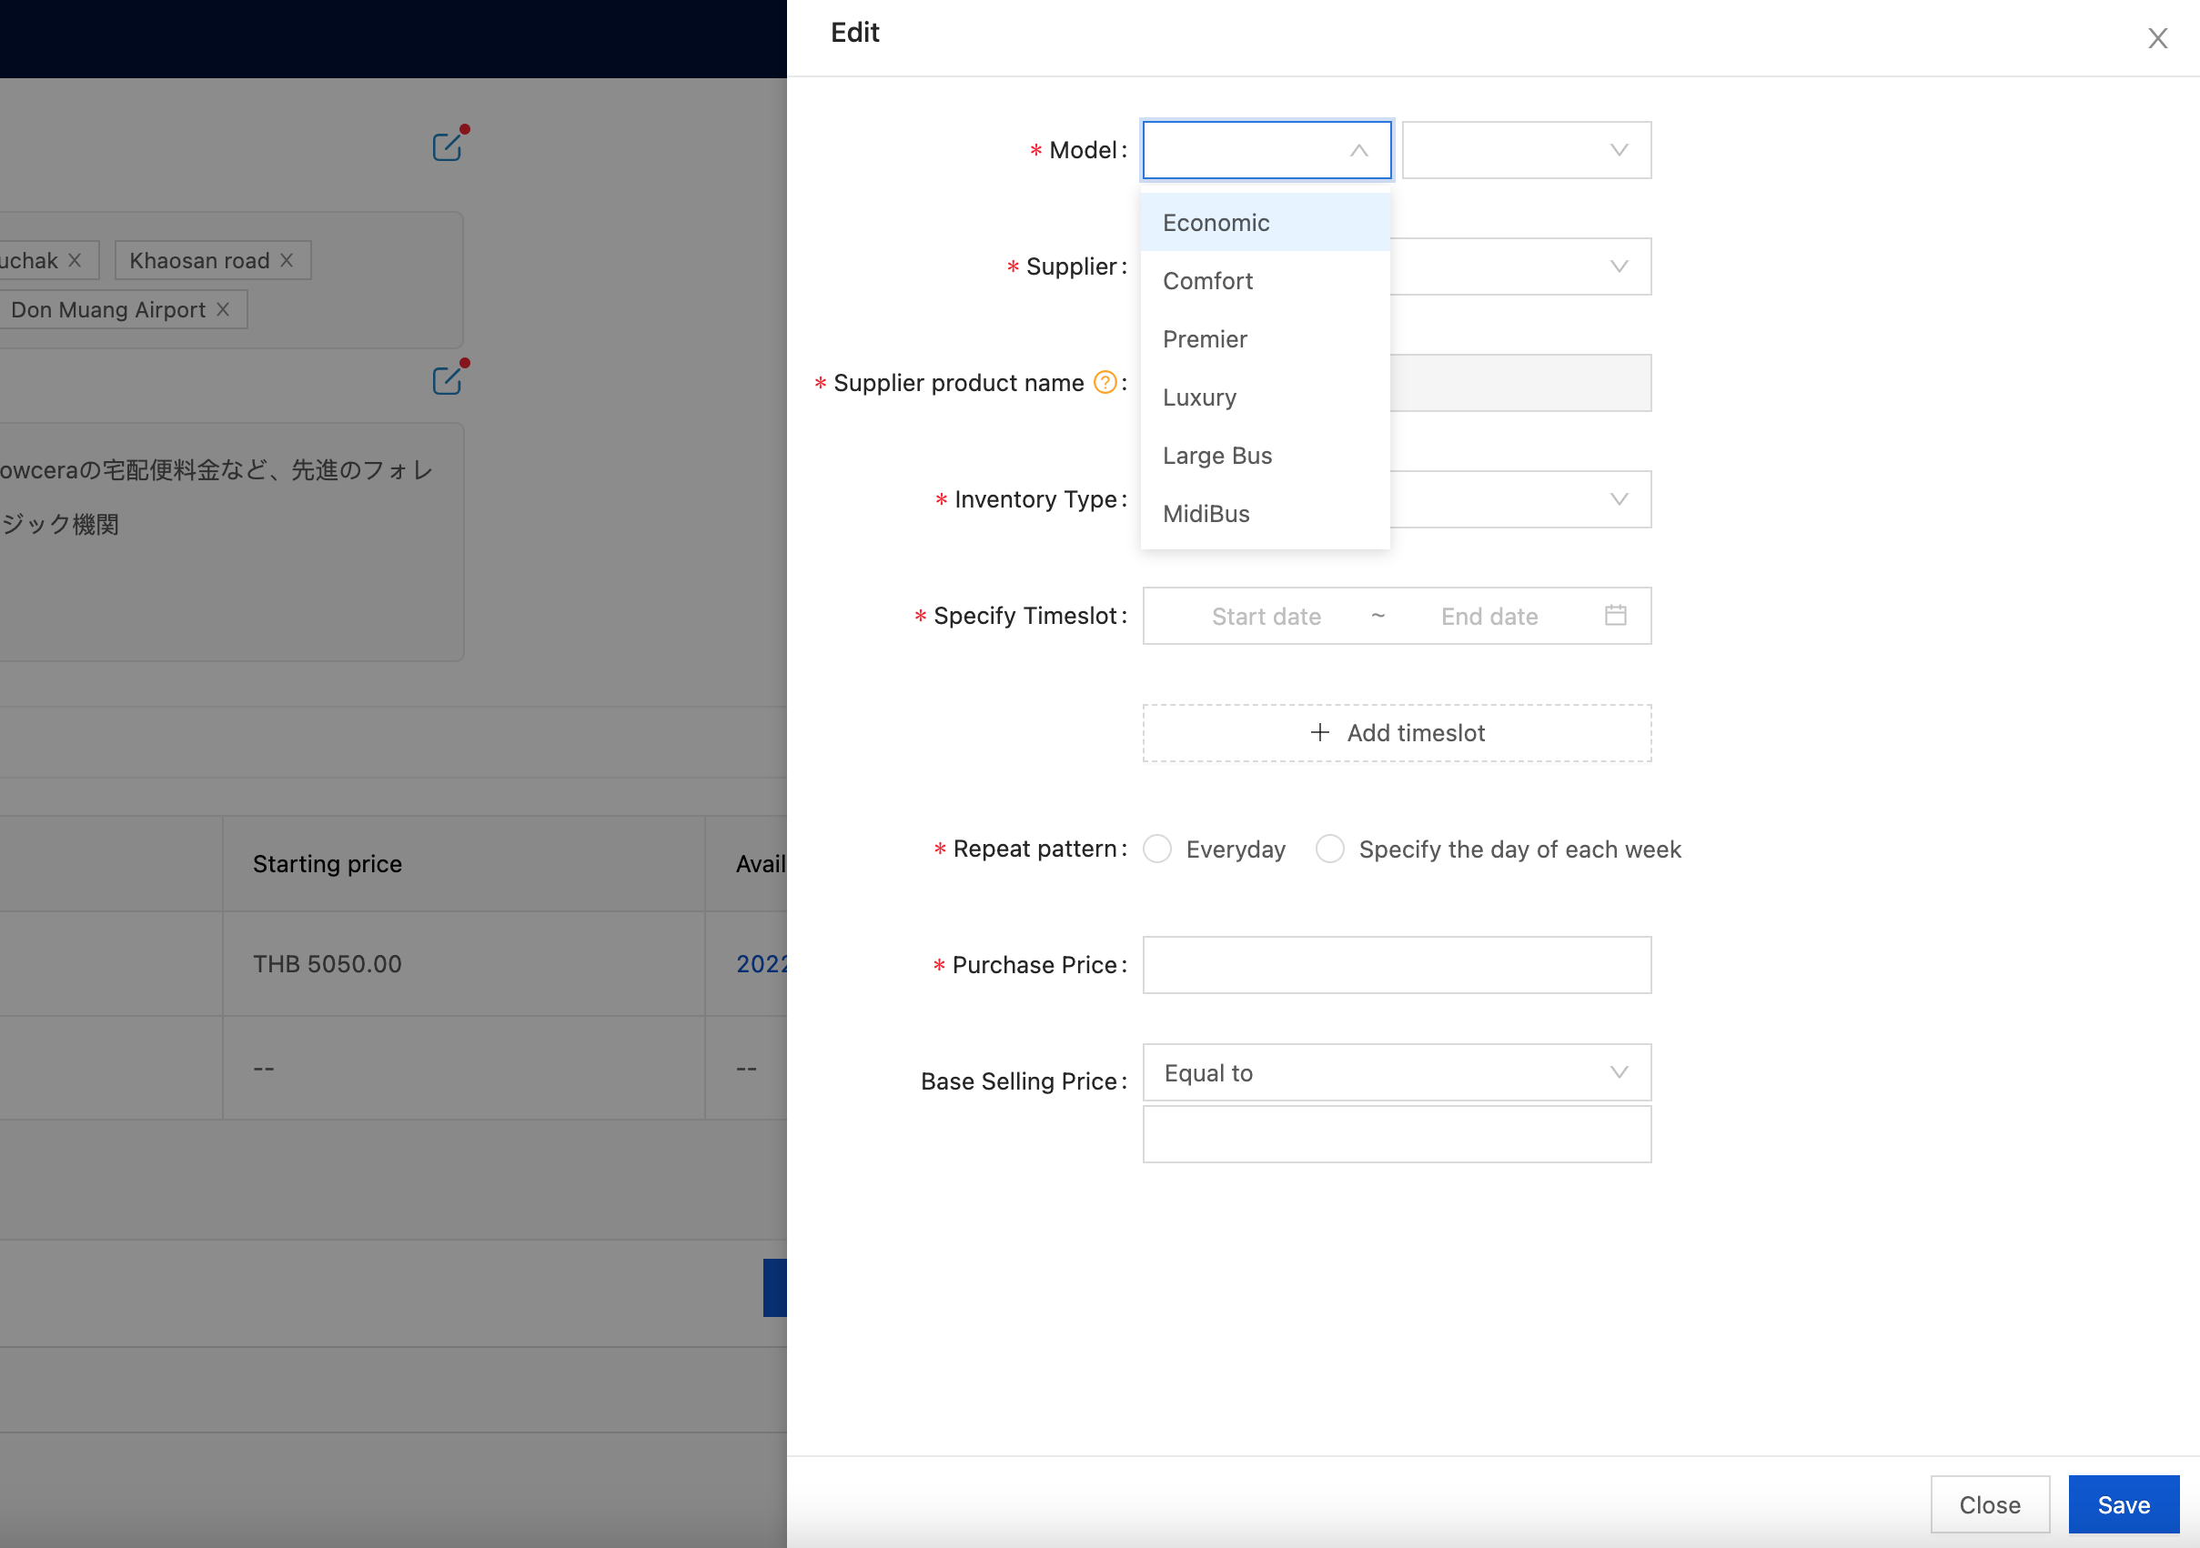2200x1548 pixels.
Task: Collapse the open Model dropdown
Action: [1357, 150]
